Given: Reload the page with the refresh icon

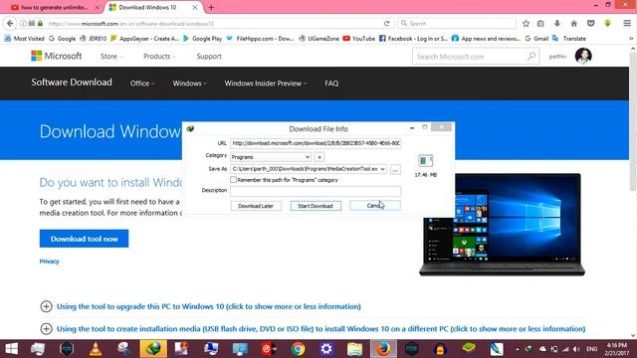Looking at the screenshot, I should click(387, 24).
